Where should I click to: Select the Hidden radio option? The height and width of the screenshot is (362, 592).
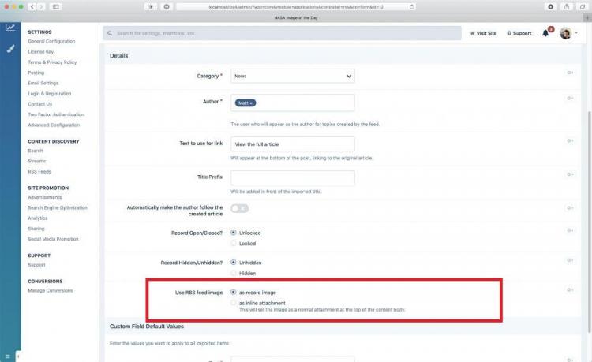[233, 273]
